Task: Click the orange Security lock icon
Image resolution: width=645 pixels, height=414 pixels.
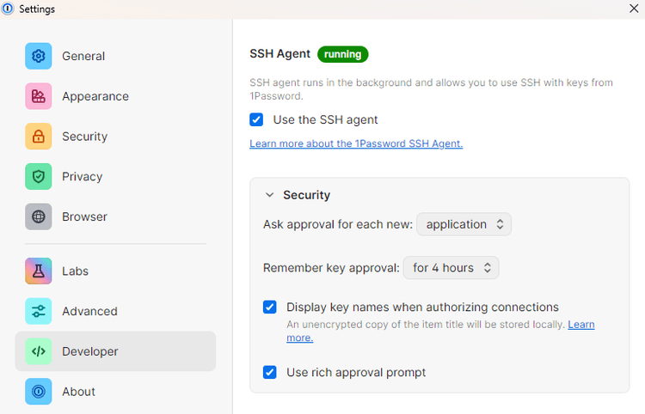Action: (38, 137)
